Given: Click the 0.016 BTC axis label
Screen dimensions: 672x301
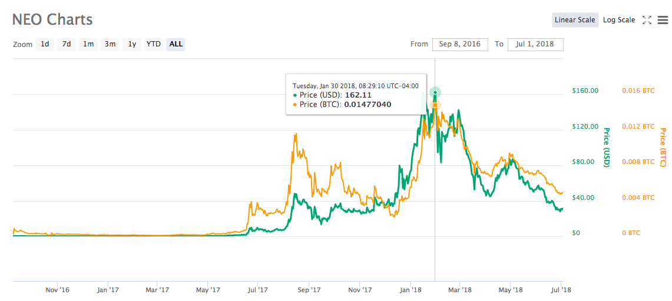Looking at the screenshot, I should point(638,91).
